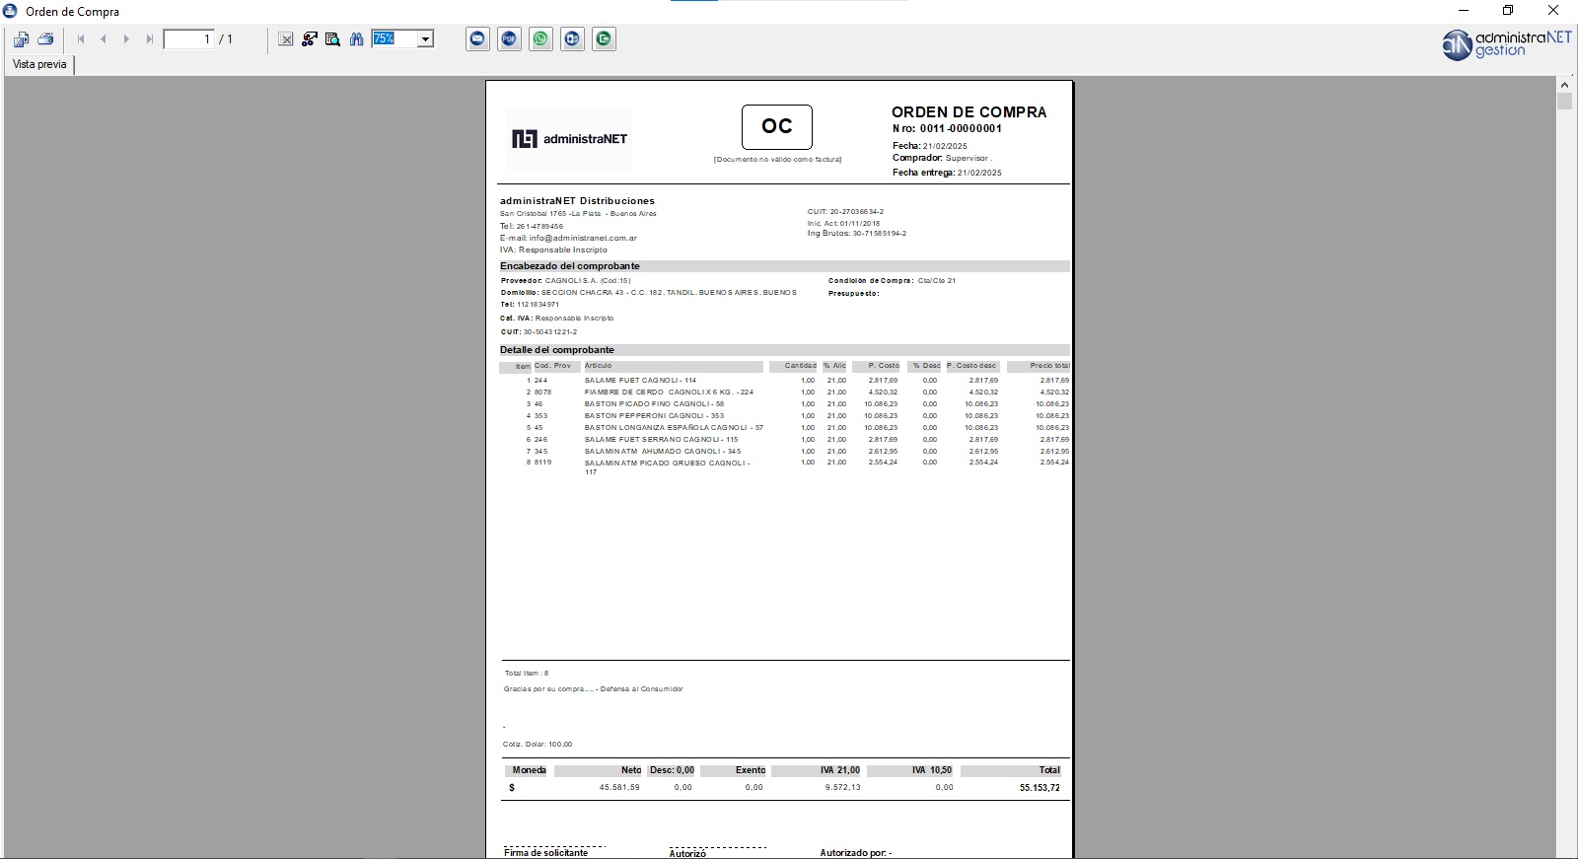1578x859 pixels.
Task: Click the grand total 55.153,72
Action: (x=1040, y=788)
